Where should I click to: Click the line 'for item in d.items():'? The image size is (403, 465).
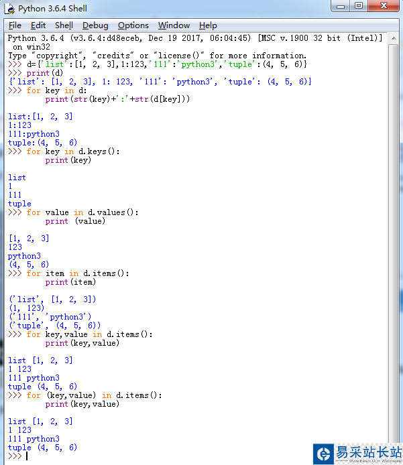tap(78, 273)
